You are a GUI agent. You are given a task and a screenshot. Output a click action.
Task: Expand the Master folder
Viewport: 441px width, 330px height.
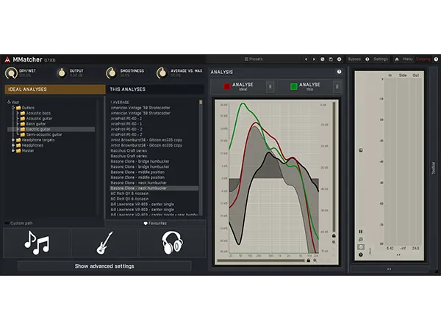(13, 150)
